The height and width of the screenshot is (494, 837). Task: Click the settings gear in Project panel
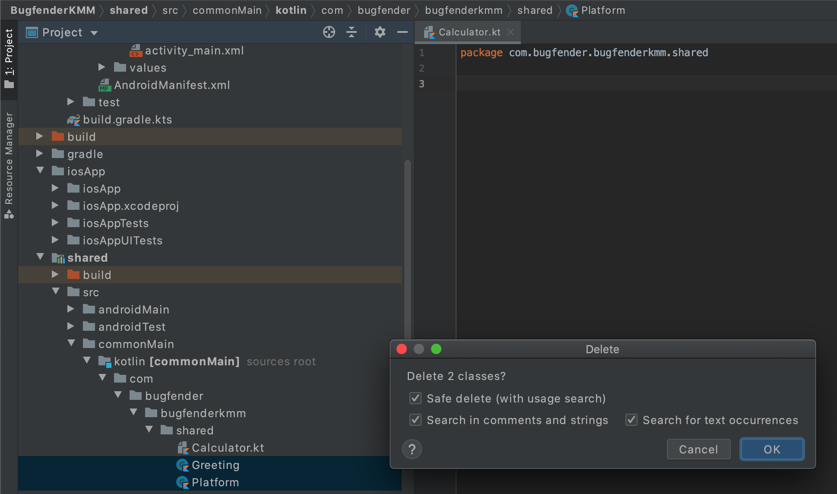pos(380,32)
